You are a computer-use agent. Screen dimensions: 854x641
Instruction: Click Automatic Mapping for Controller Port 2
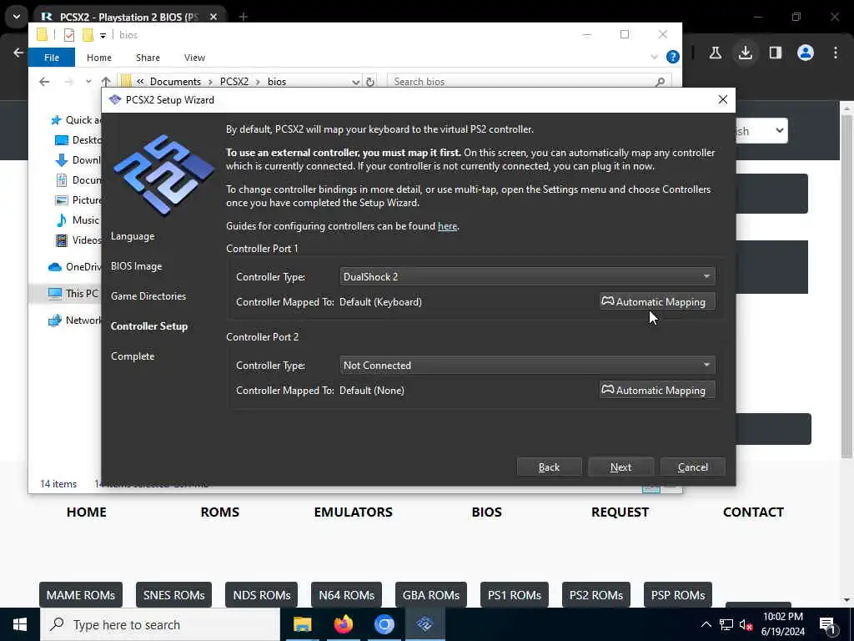pyautogui.click(x=657, y=390)
